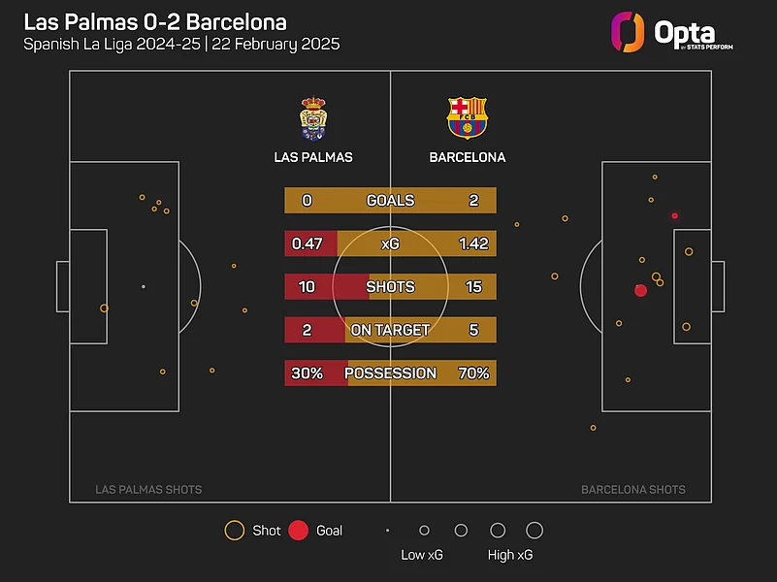
Task: Click the BARCELONA SHOTS label
Action: pyautogui.click(x=633, y=490)
